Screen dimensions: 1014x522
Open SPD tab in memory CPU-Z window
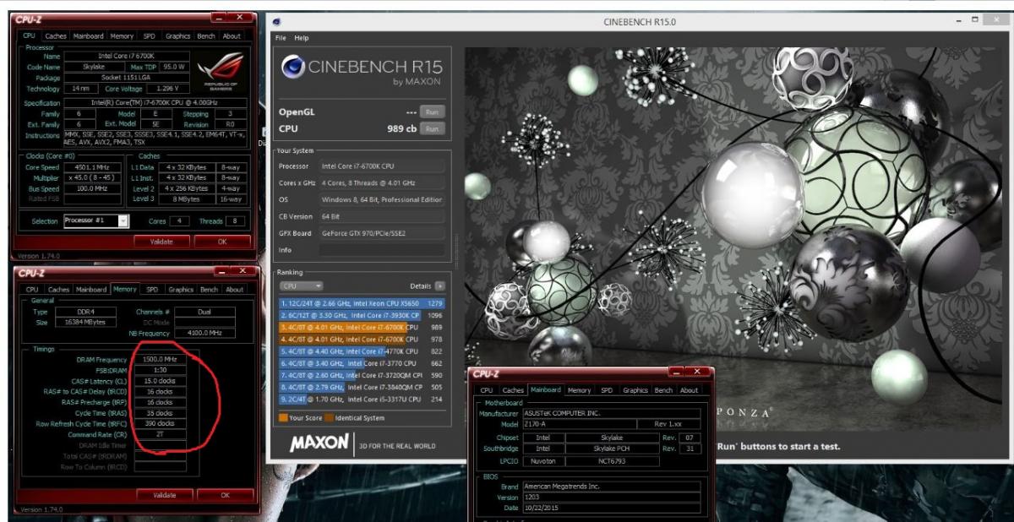coord(152,290)
